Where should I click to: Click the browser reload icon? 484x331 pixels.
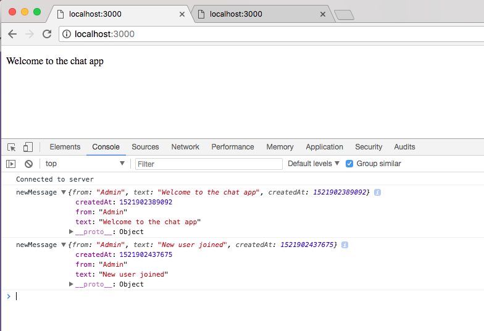[47, 34]
